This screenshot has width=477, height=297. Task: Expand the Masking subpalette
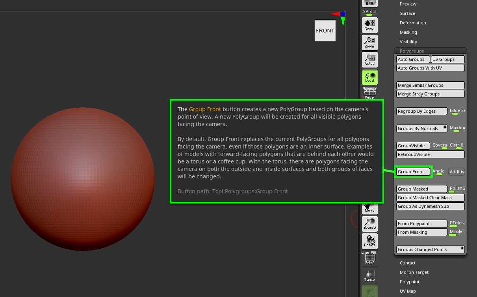click(408, 32)
